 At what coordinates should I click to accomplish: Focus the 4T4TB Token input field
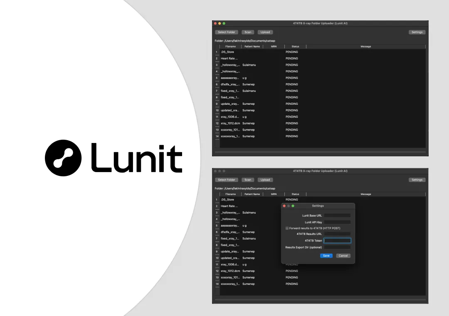pyautogui.click(x=337, y=241)
